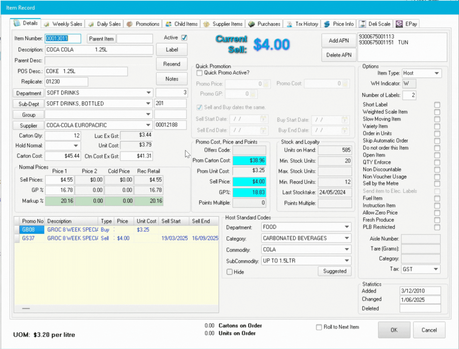This screenshot has height=349, width=459.
Task: Enable Quick Promo Active checkbox
Action: 200,73
